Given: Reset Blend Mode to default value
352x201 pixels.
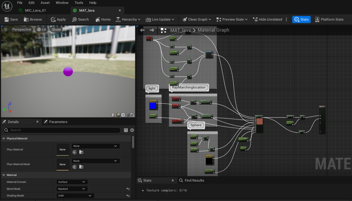Looking at the screenshot, I should coord(128,189).
